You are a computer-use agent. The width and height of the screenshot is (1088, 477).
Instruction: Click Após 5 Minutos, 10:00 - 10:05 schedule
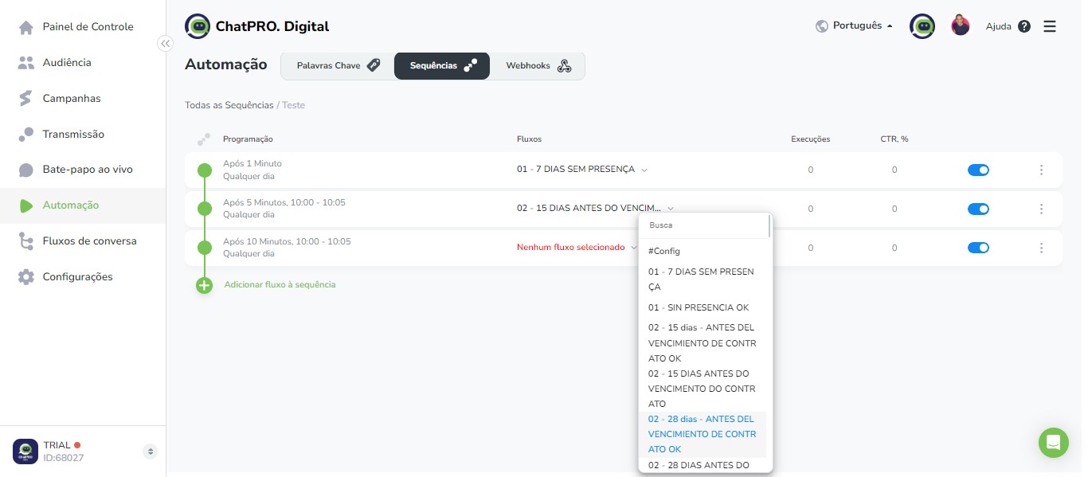click(284, 202)
